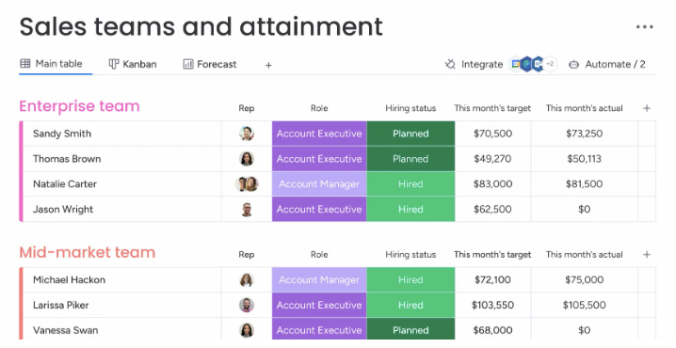Open the three-dot board options menu
Screen dimensions: 676x348
645,26
